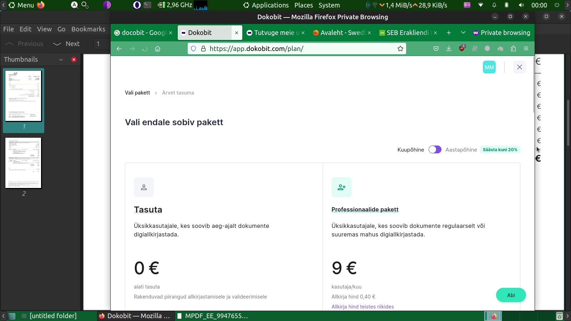Image resolution: width=571 pixels, height=321 pixels.
Task: Open Allkirja hind teistes riikides link
Action: click(x=363, y=307)
